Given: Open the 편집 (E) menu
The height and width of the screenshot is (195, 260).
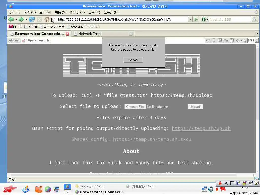Looking at the screenshot, I should [x=30, y=12].
